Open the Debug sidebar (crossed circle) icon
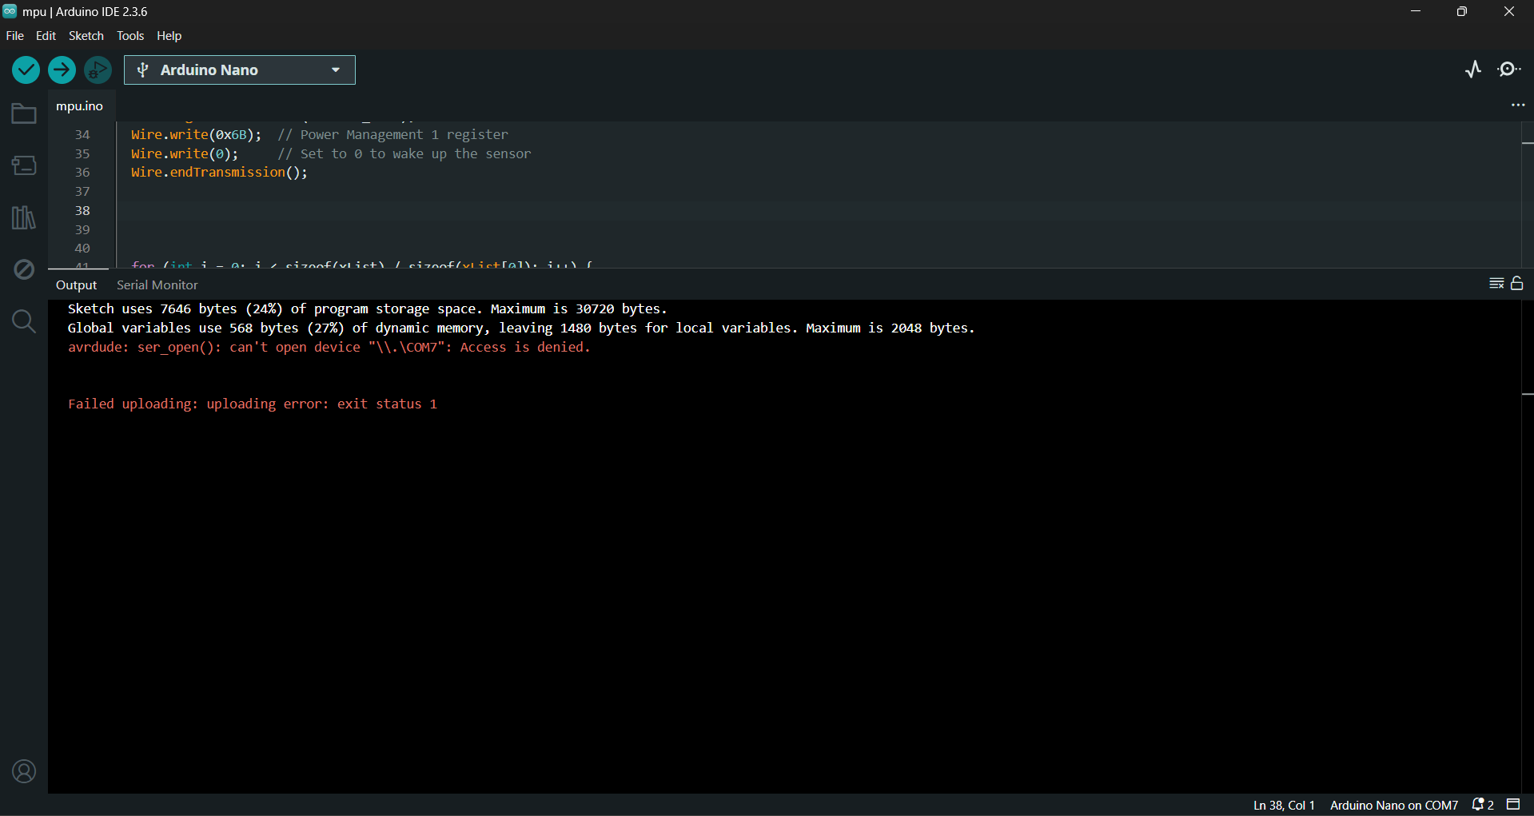 click(x=23, y=269)
